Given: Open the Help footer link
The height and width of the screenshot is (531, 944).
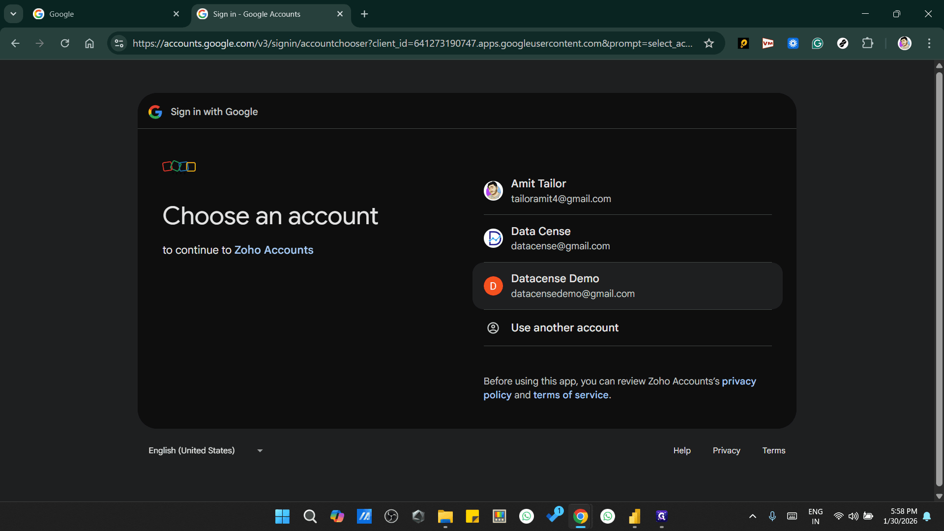Looking at the screenshot, I should [682, 450].
